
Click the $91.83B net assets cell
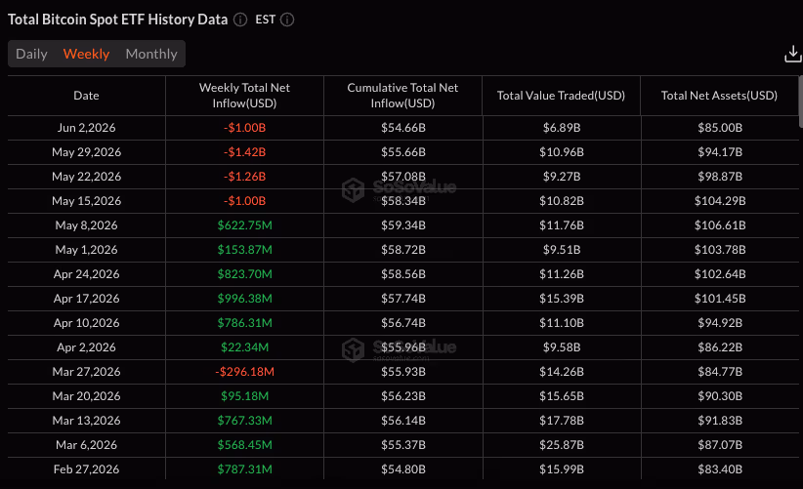(x=720, y=421)
